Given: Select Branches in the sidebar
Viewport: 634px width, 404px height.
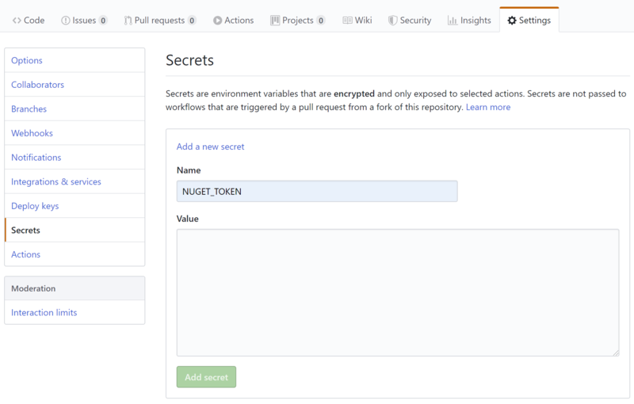Looking at the screenshot, I should pyautogui.click(x=29, y=109).
